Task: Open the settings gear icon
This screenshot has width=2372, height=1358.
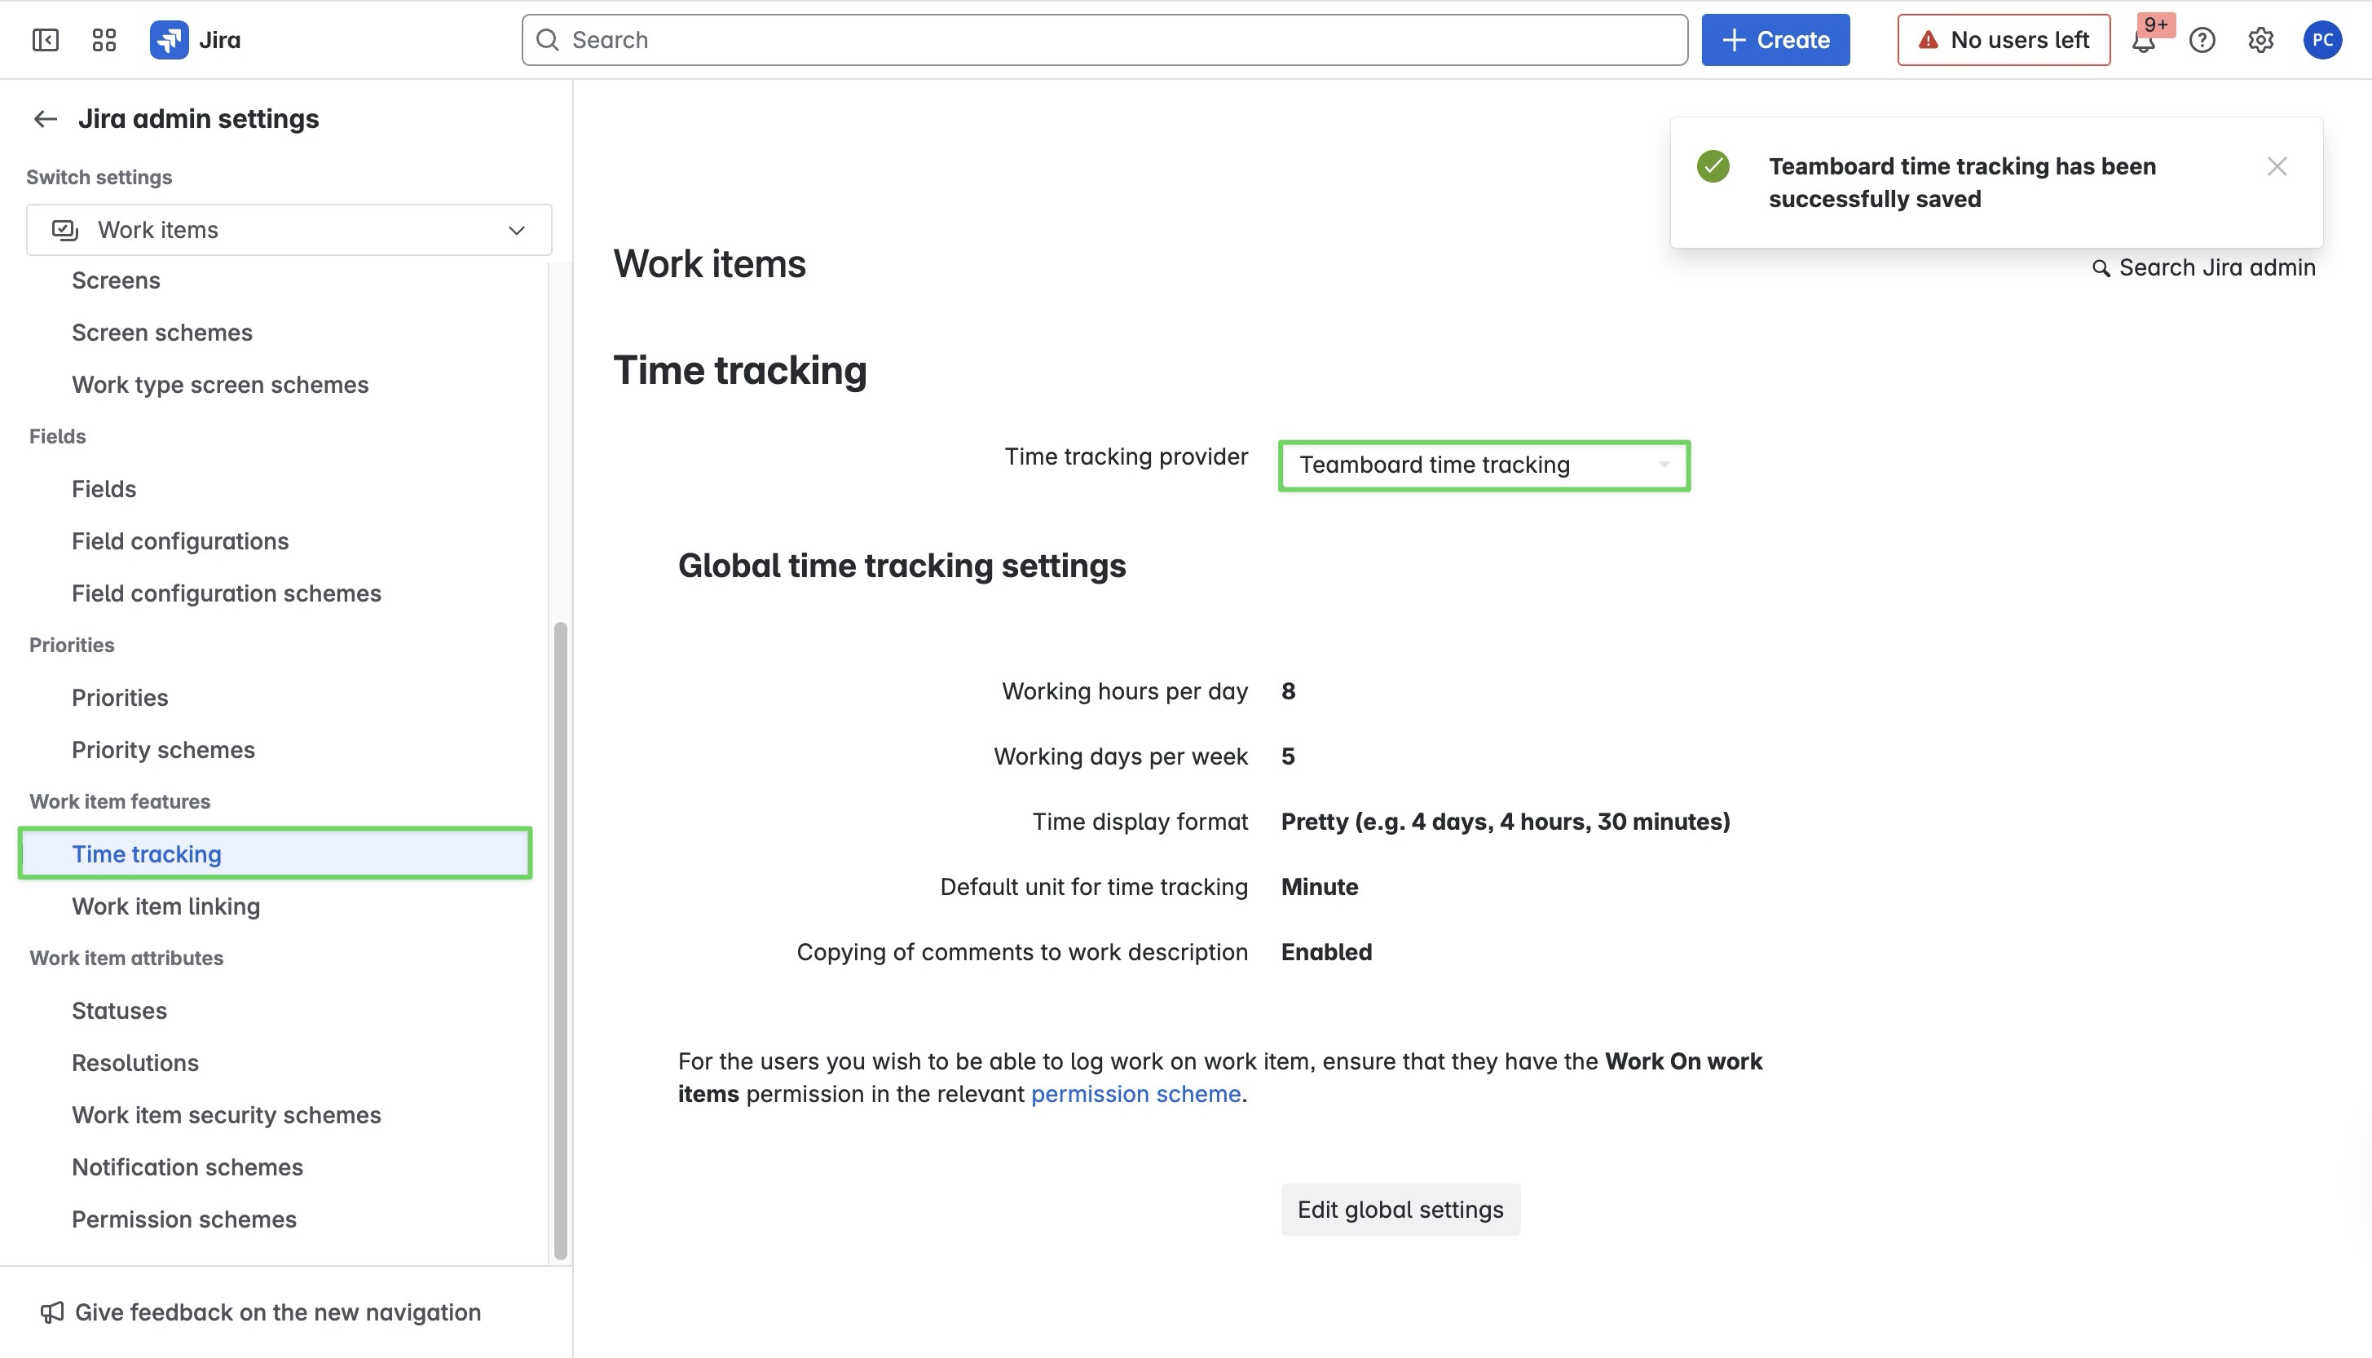Action: 2260,40
